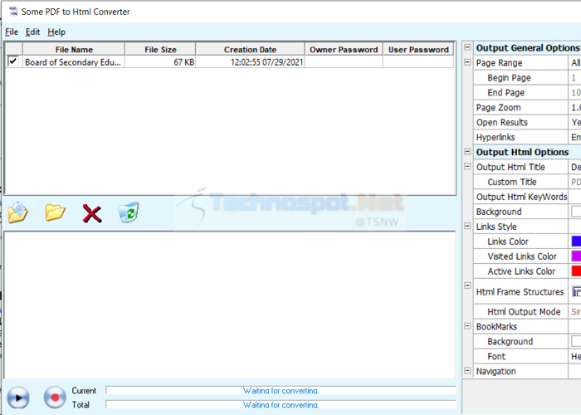Click the app icon in title bar

(x=13, y=12)
